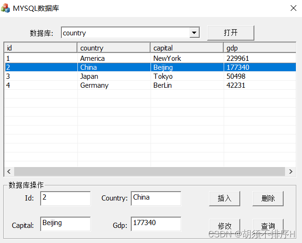
Task: Click the Country input field
Action: [156, 198]
